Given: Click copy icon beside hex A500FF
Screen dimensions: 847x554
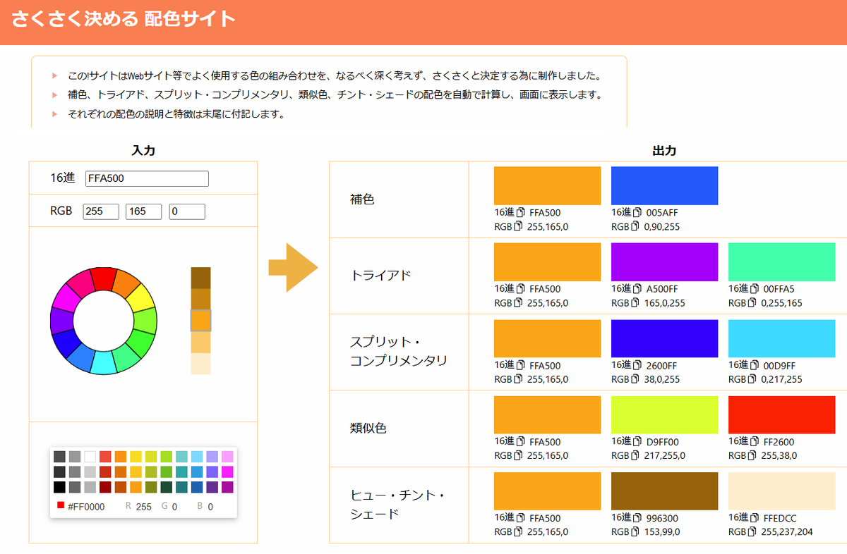Looking at the screenshot, I should (x=638, y=289).
